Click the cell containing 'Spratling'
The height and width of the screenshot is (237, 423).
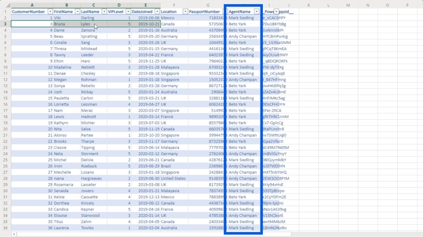click(x=94, y=36)
